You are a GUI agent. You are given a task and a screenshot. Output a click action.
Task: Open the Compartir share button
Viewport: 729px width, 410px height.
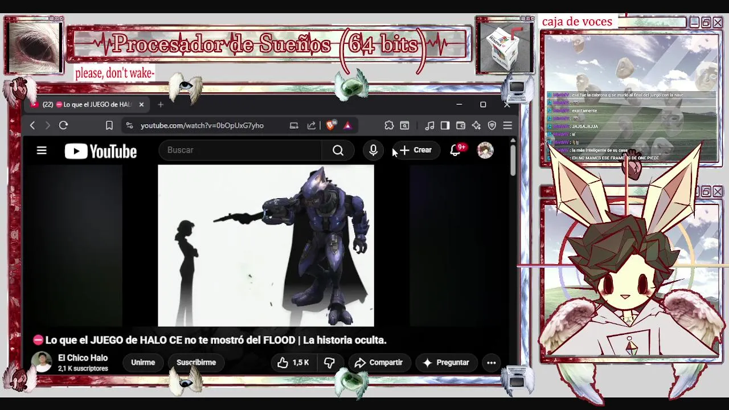click(378, 362)
